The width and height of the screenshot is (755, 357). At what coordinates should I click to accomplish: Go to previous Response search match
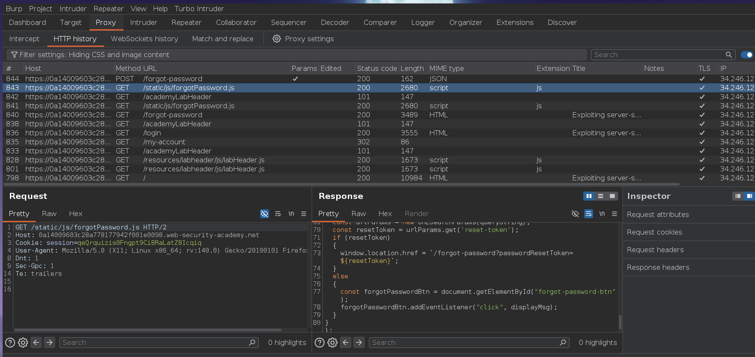click(x=346, y=342)
